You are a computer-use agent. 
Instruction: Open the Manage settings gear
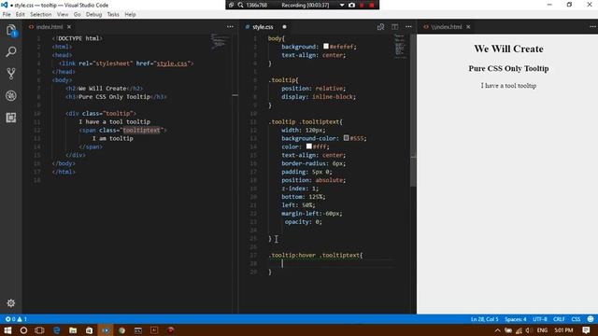[10, 302]
